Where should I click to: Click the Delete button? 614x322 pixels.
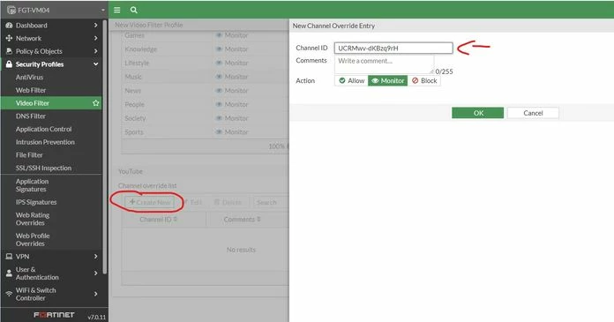point(228,203)
